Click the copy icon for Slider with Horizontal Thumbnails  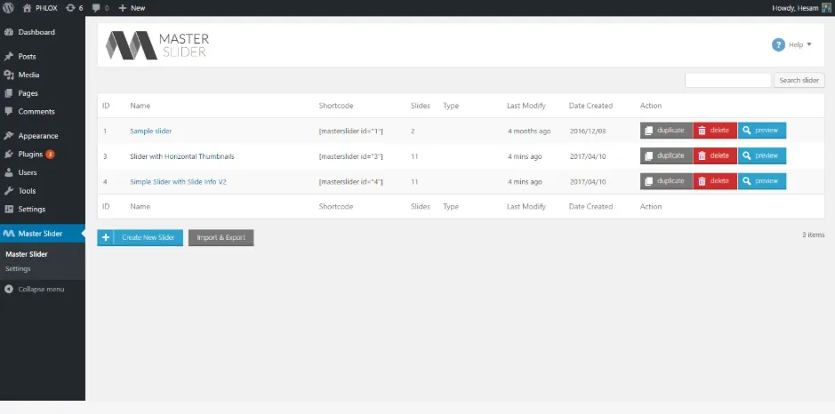click(648, 155)
